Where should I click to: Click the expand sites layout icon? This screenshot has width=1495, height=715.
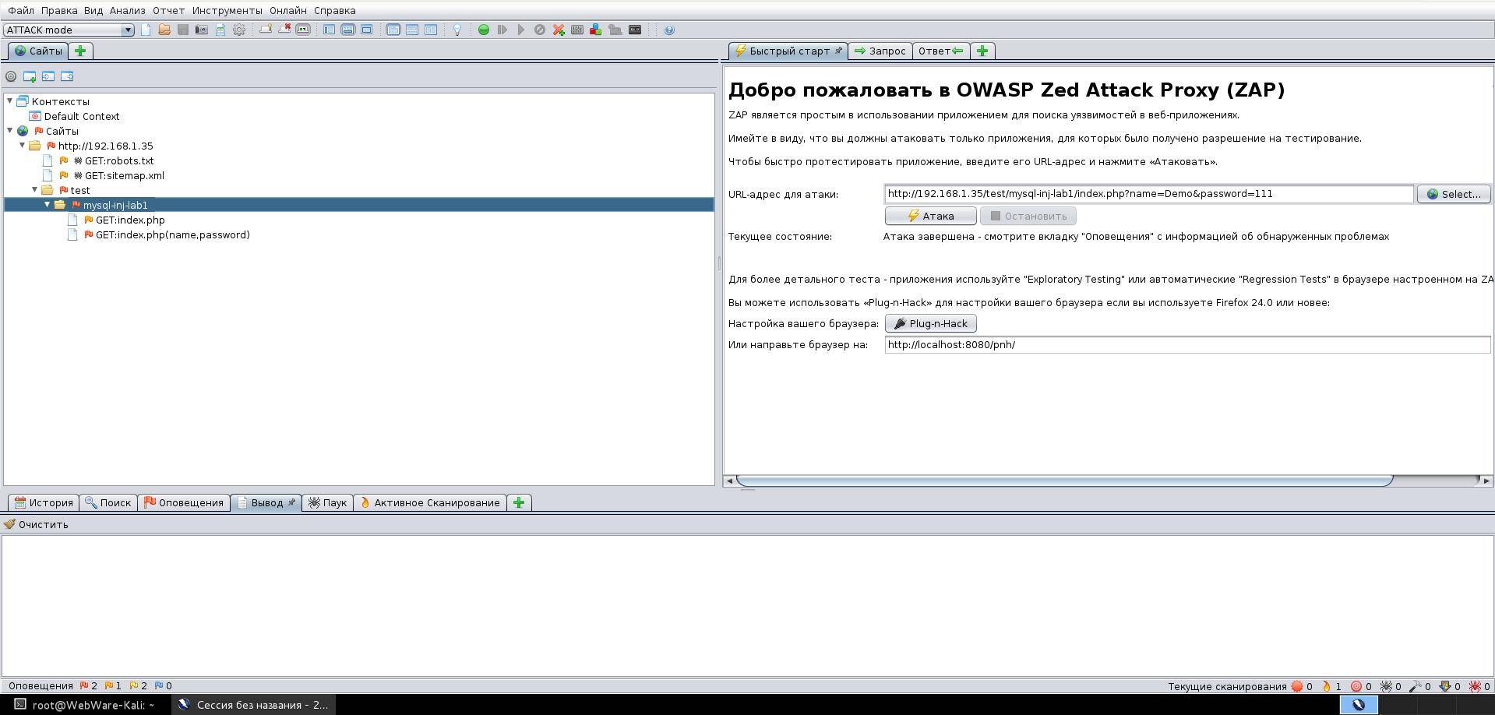pyautogui.click(x=330, y=30)
